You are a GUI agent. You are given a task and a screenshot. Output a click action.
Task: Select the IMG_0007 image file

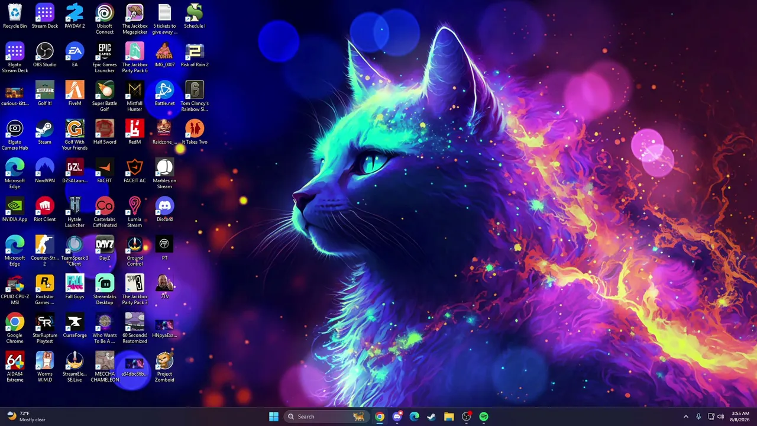point(164,54)
